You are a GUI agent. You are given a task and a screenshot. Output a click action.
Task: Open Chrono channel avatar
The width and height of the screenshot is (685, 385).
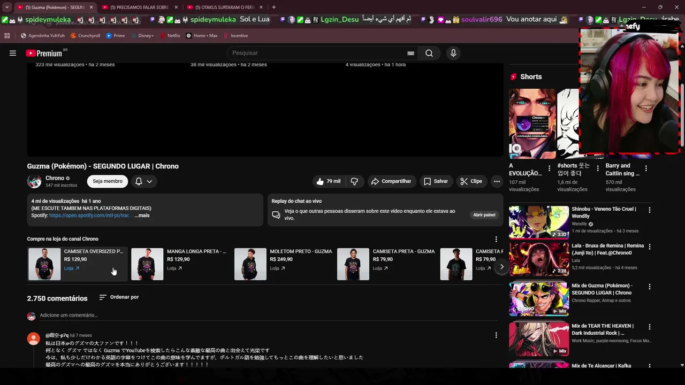point(34,181)
